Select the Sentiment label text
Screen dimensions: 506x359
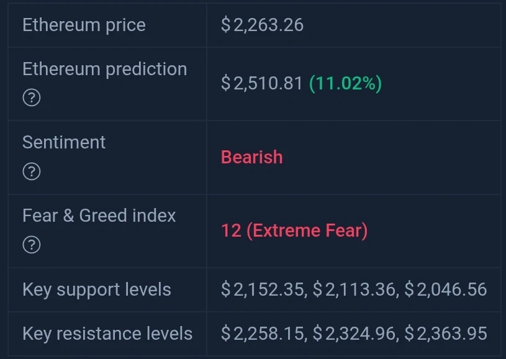point(64,142)
